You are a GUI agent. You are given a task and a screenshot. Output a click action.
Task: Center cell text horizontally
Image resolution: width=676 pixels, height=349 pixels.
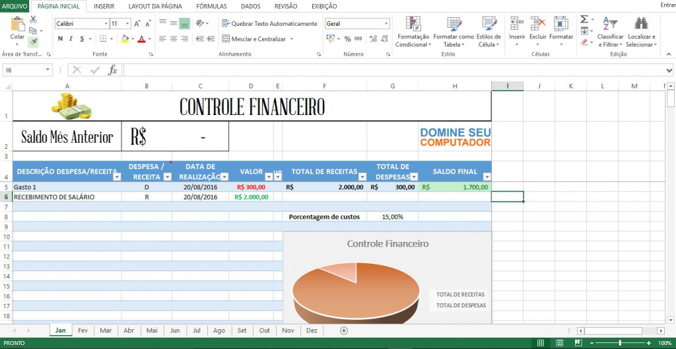coord(174,39)
